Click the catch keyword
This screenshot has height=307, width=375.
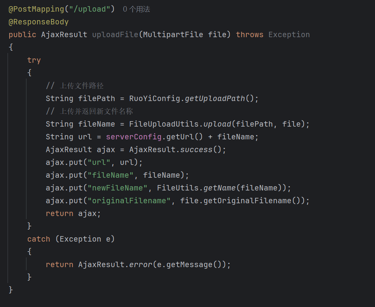coord(39,239)
